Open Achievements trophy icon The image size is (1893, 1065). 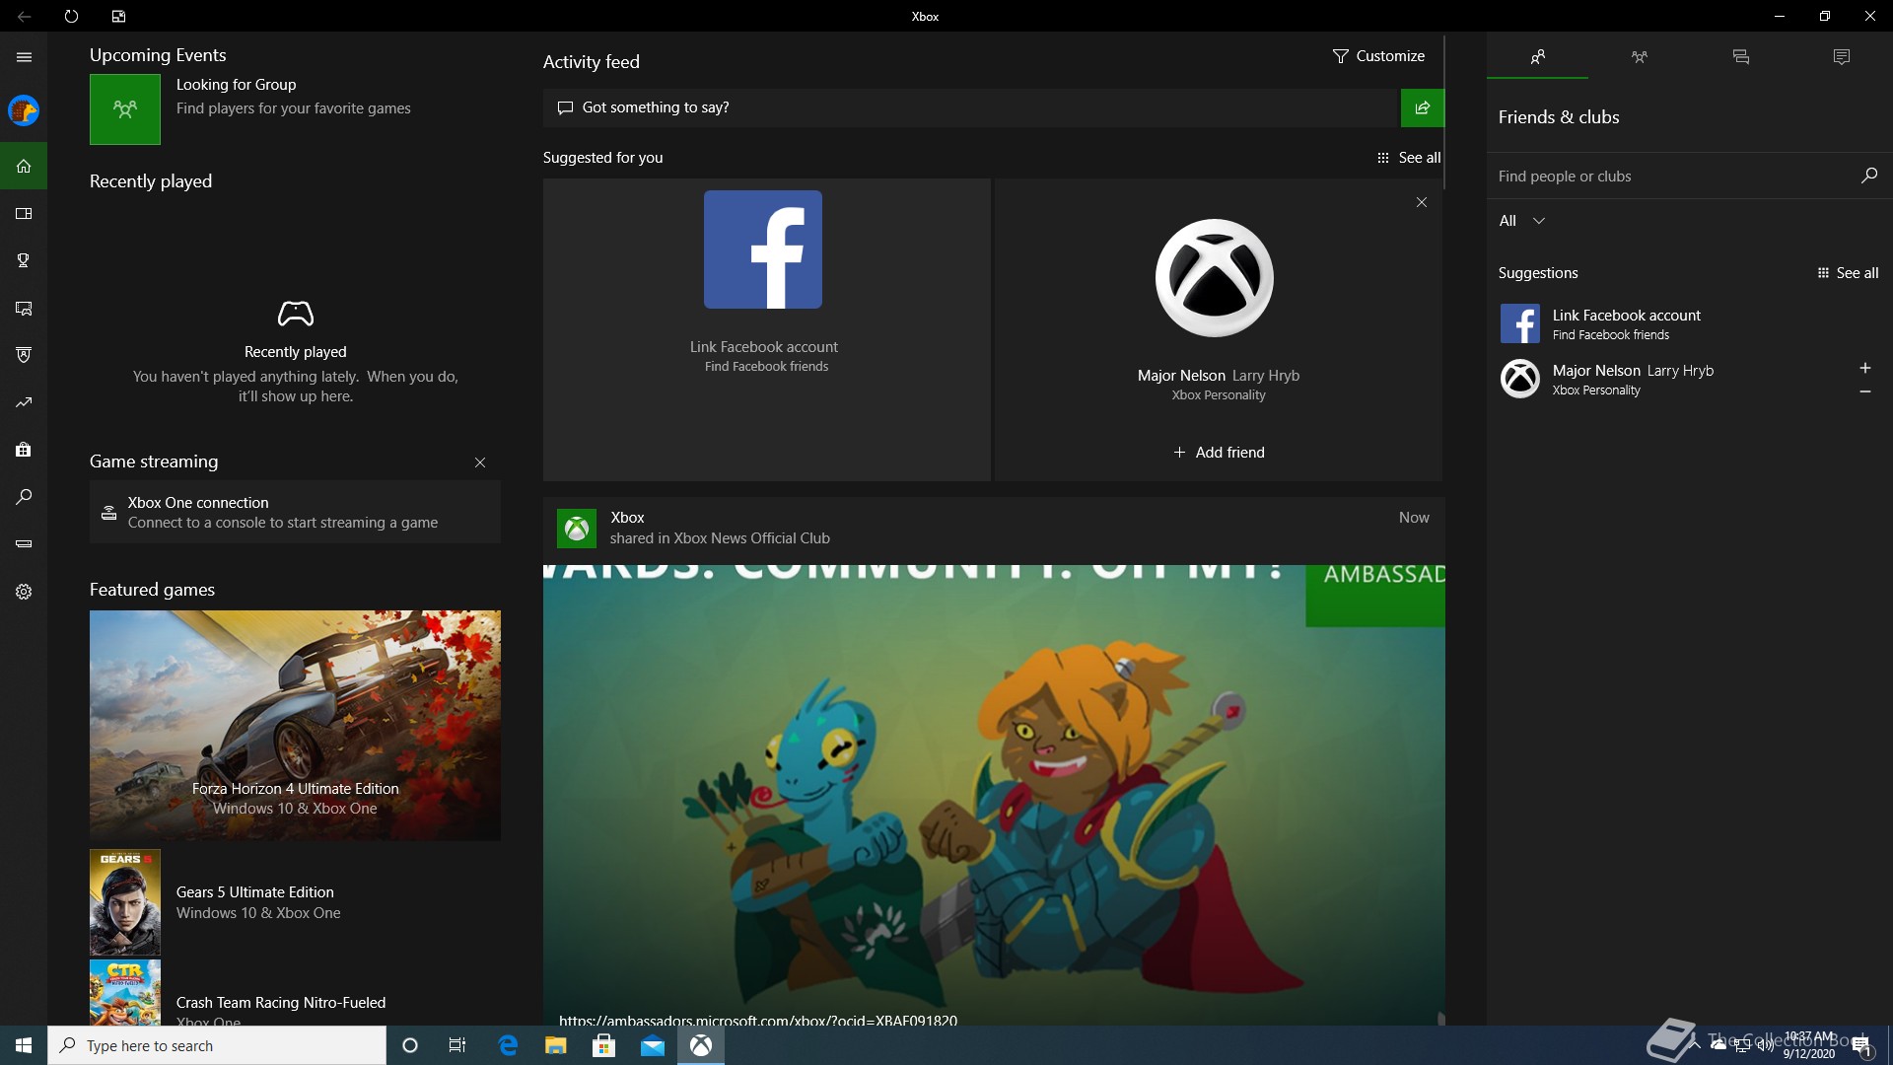pyautogui.click(x=24, y=260)
